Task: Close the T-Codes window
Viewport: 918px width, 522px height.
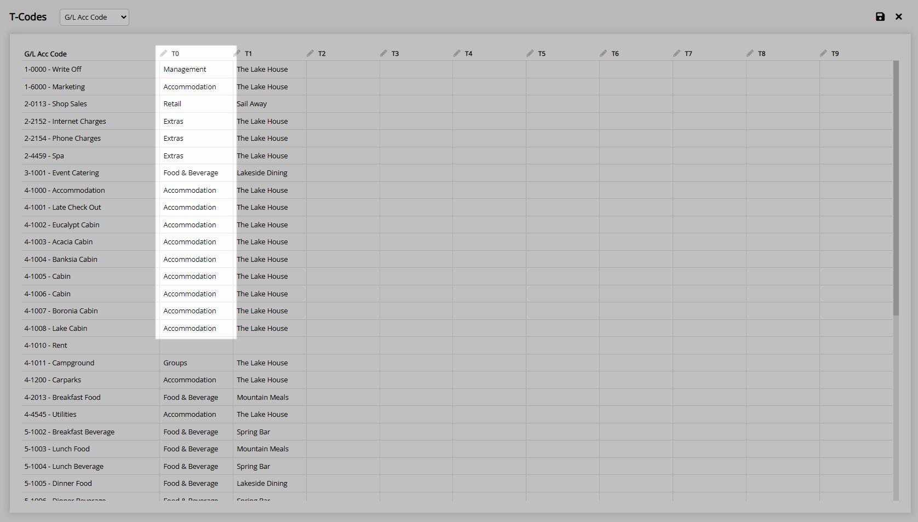Action: [899, 17]
